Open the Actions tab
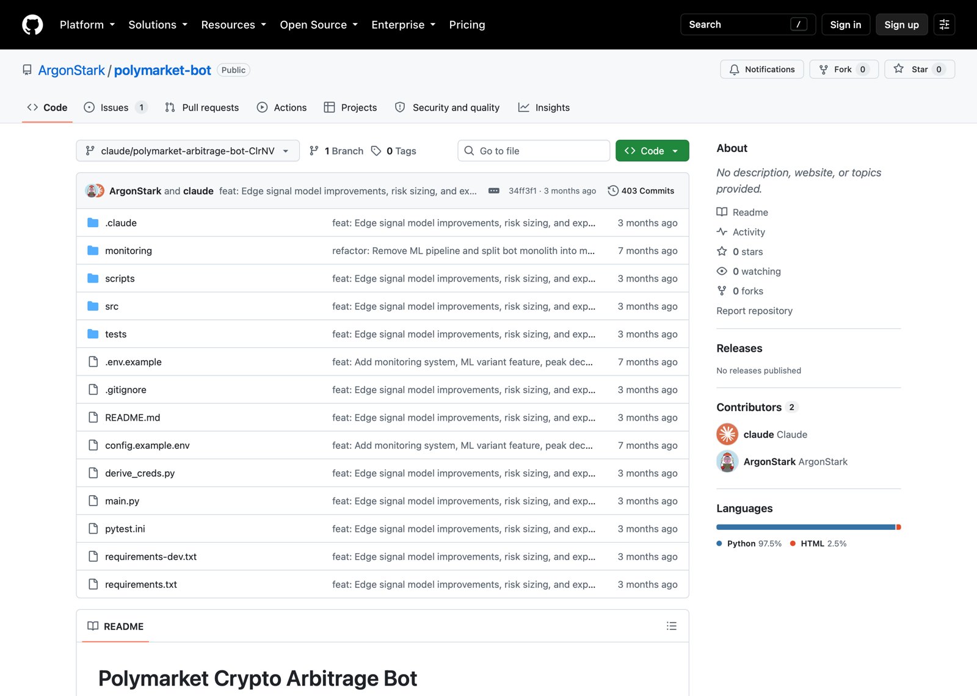The image size is (977, 696). click(x=281, y=107)
